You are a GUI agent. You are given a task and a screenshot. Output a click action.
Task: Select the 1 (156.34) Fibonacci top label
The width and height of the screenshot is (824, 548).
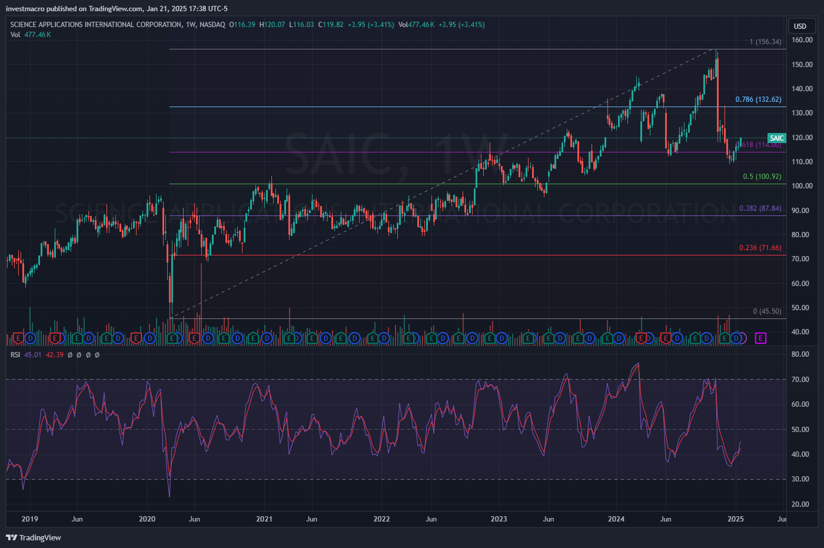click(x=765, y=42)
